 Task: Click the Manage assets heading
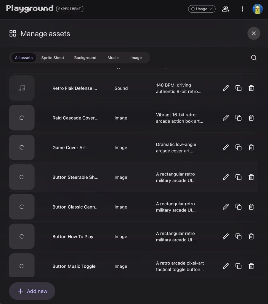[45, 34]
